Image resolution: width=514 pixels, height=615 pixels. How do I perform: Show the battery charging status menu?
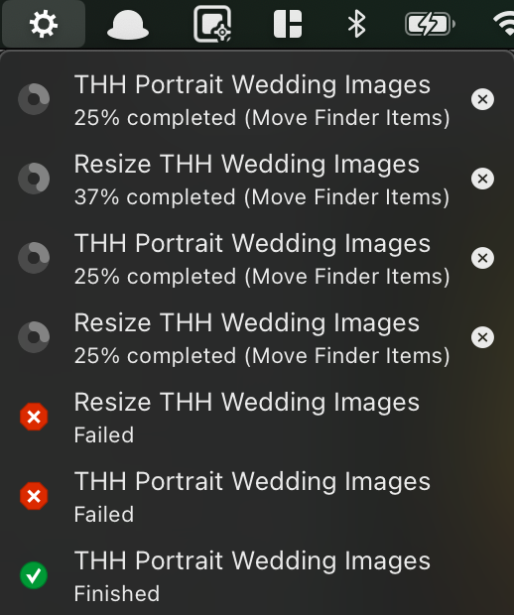coord(430,25)
